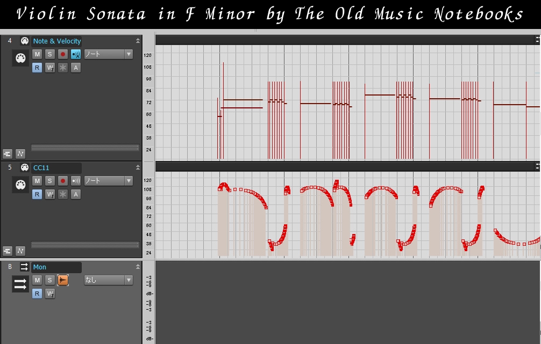This screenshot has height=344, width=541.
Task: Click the freeze asterisk on track 4
Action: [62, 68]
